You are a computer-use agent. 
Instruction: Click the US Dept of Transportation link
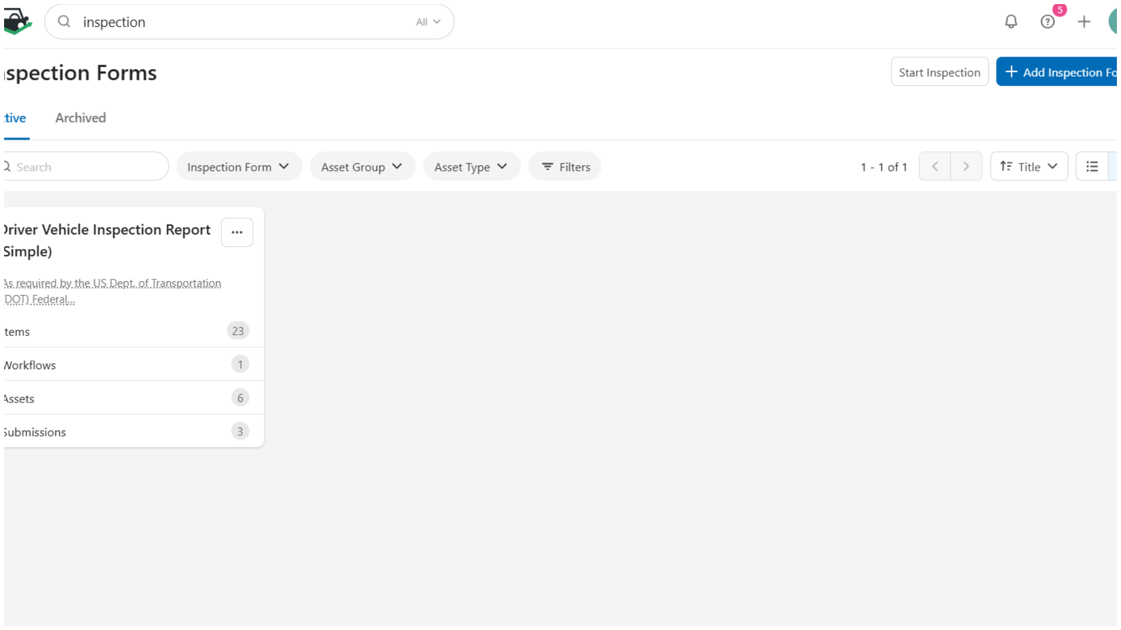(112, 290)
